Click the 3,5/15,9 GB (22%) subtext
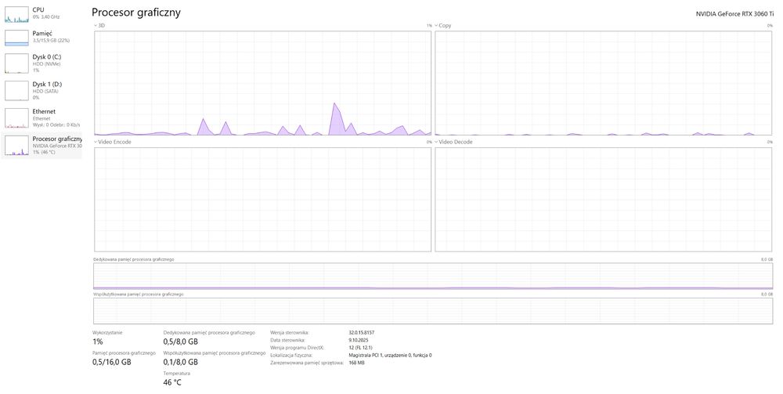 (x=52, y=41)
